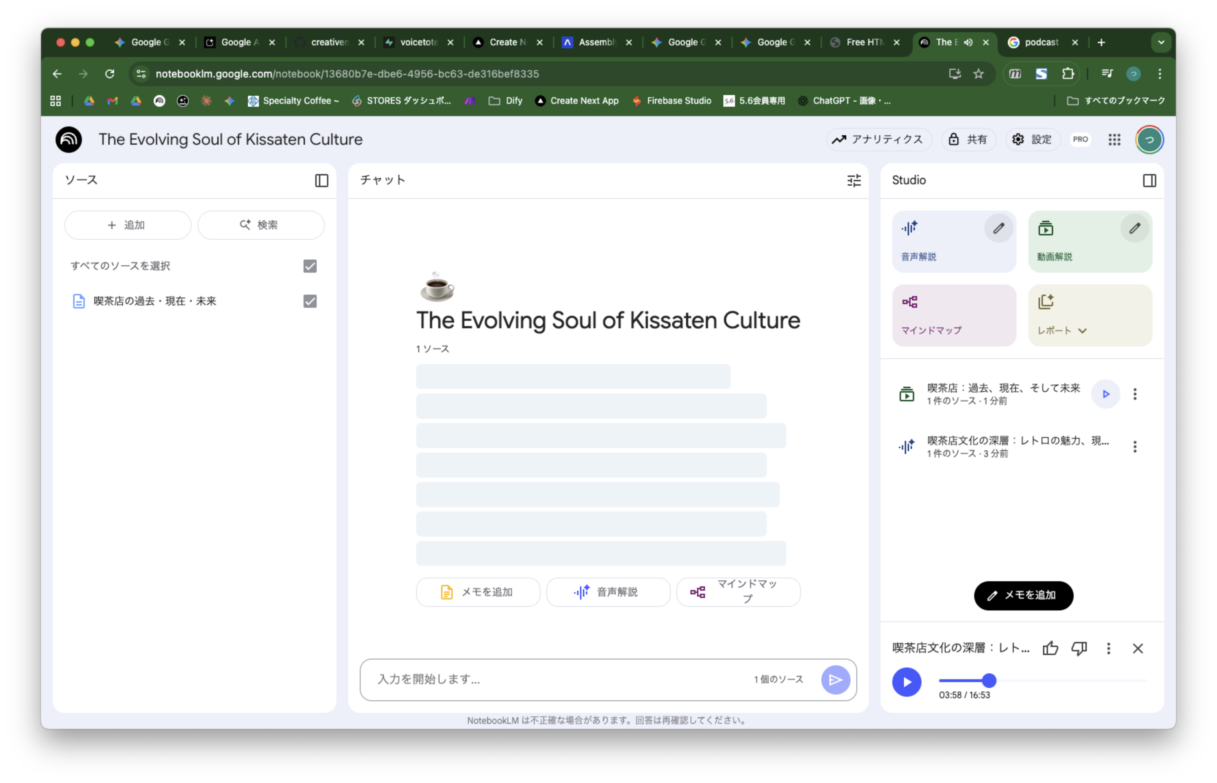The width and height of the screenshot is (1217, 783).
Task: Click 音声解説 button under chat summary
Action: point(608,592)
